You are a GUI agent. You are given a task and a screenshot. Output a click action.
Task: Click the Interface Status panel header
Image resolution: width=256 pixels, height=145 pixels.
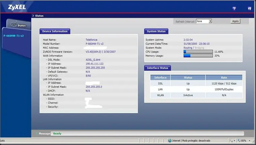click(158, 68)
